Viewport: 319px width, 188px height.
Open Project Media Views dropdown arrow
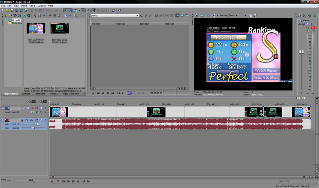[70, 16]
